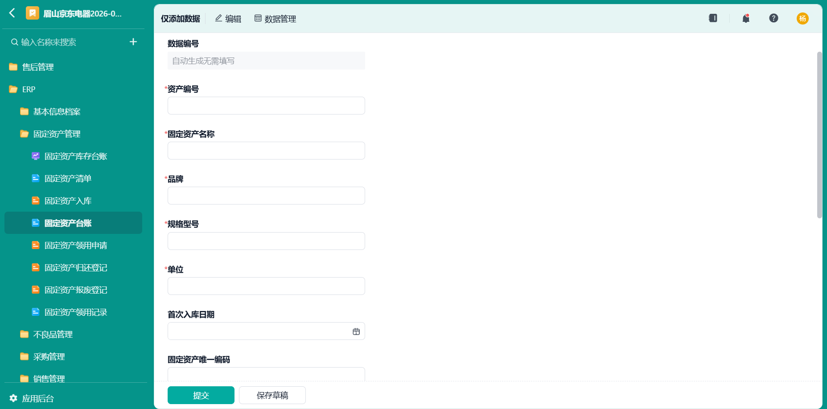
Task: Focus the 资产编号 input field
Action: pyautogui.click(x=266, y=106)
